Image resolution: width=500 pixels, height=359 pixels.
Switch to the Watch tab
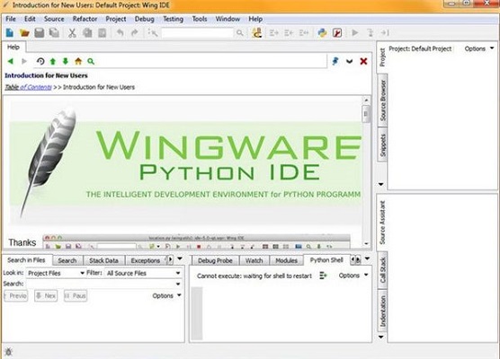pos(254,260)
